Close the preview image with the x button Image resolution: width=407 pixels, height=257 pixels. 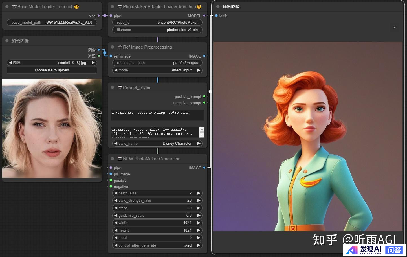(x=395, y=27)
